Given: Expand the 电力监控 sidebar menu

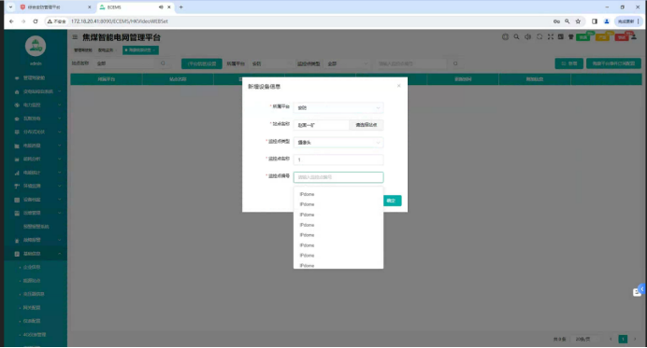Looking at the screenshot, I should (36, 105).
